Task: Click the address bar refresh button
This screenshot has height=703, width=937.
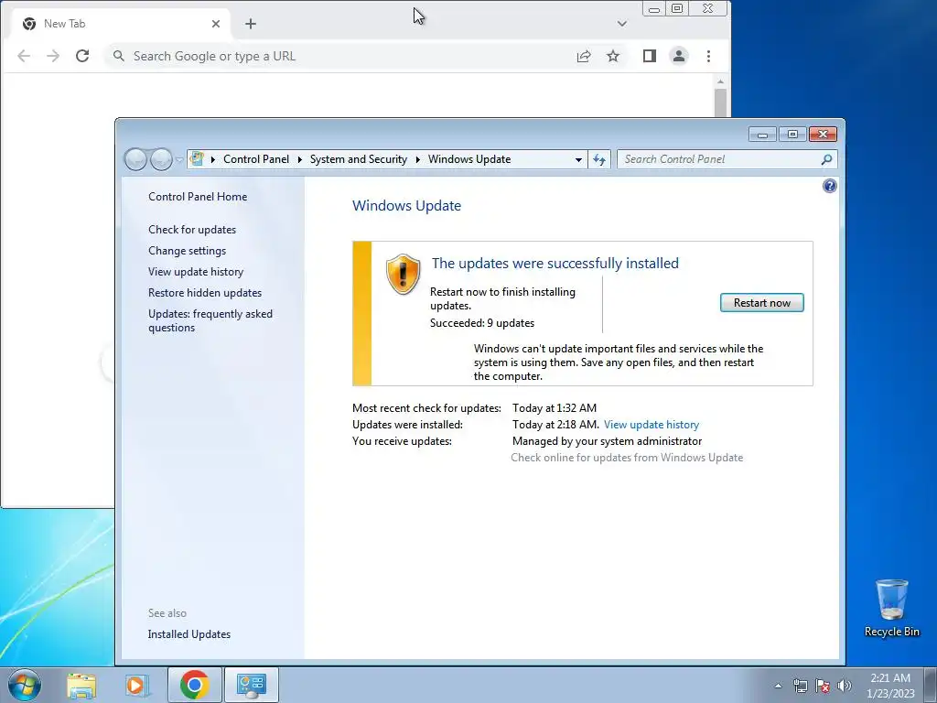Action: 598,159
